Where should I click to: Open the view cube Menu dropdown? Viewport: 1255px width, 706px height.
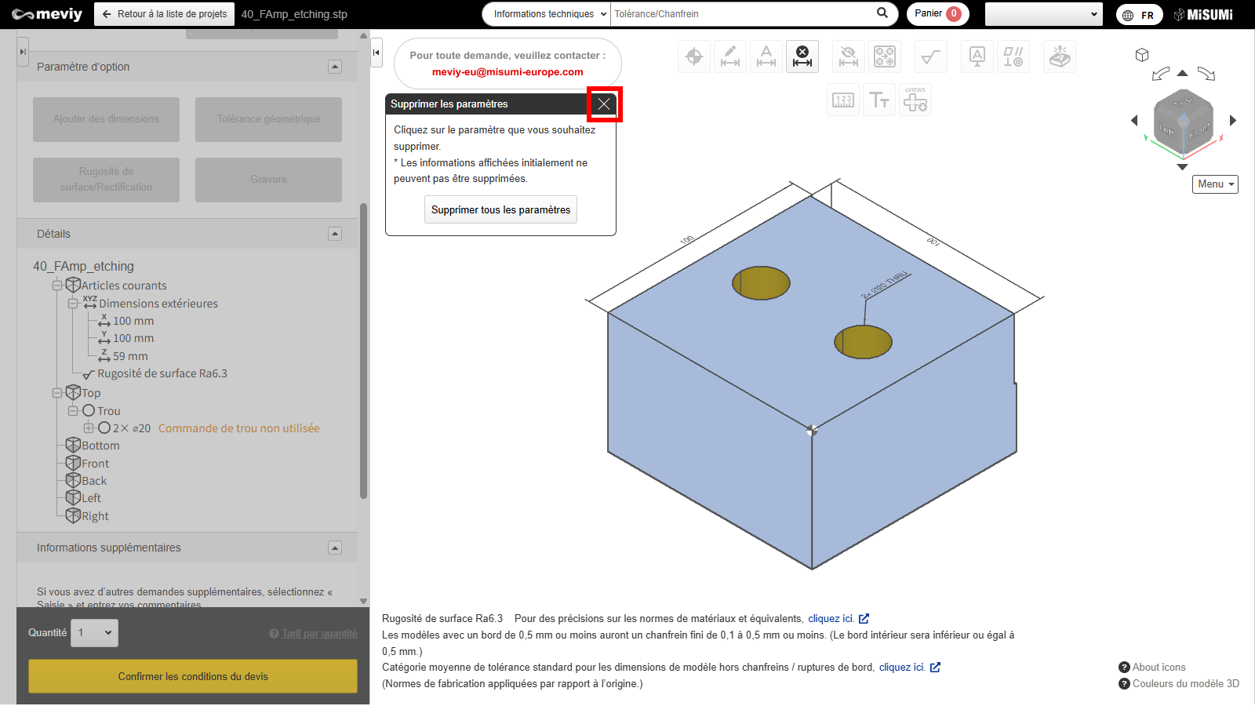click(x=1215, y=184)
